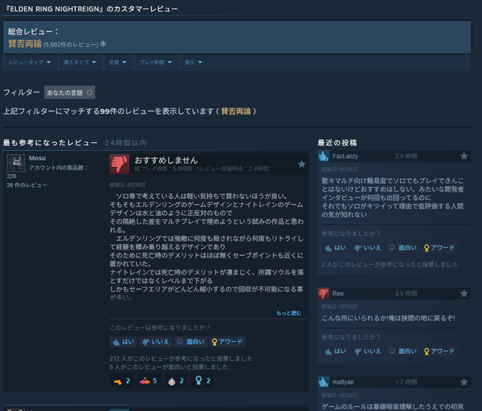Open the Mosu profile name link
The height and width of the screenshot is (411, 482).
[x=37, y=158]
